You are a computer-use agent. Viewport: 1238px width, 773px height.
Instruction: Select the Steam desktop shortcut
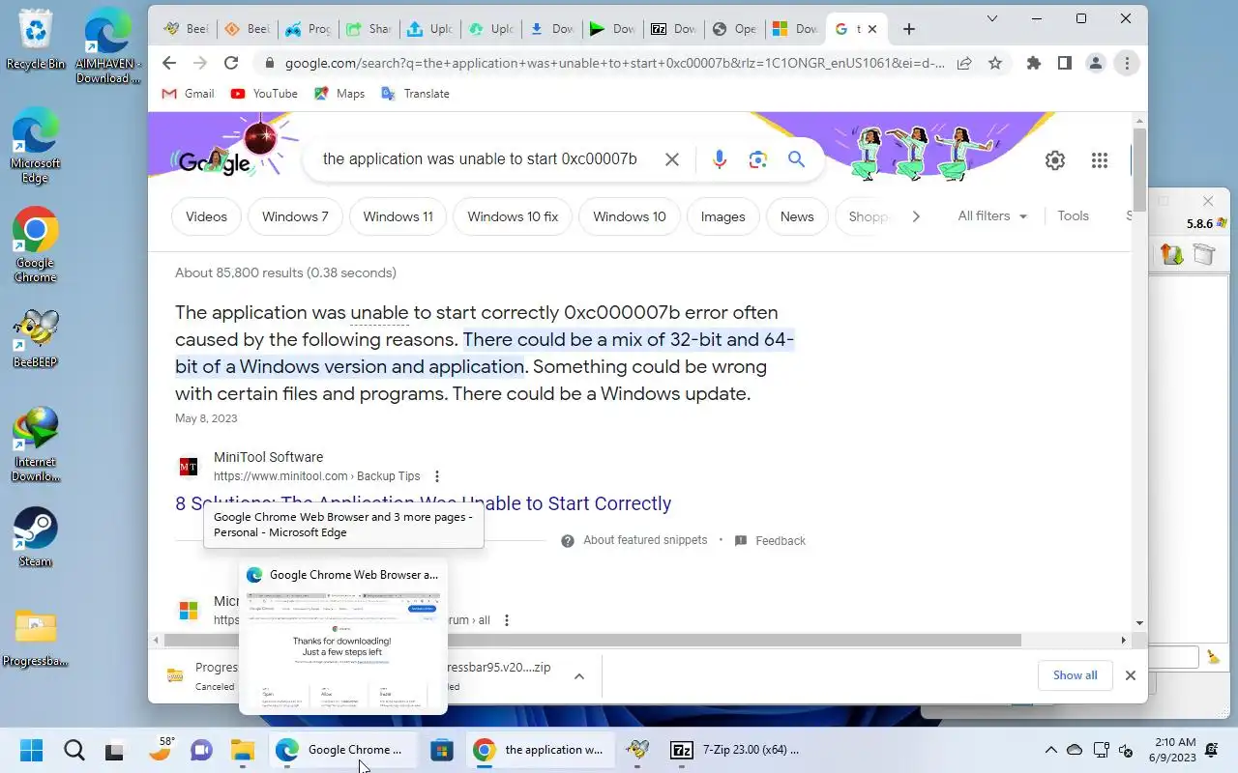click(x=36, y=536)
